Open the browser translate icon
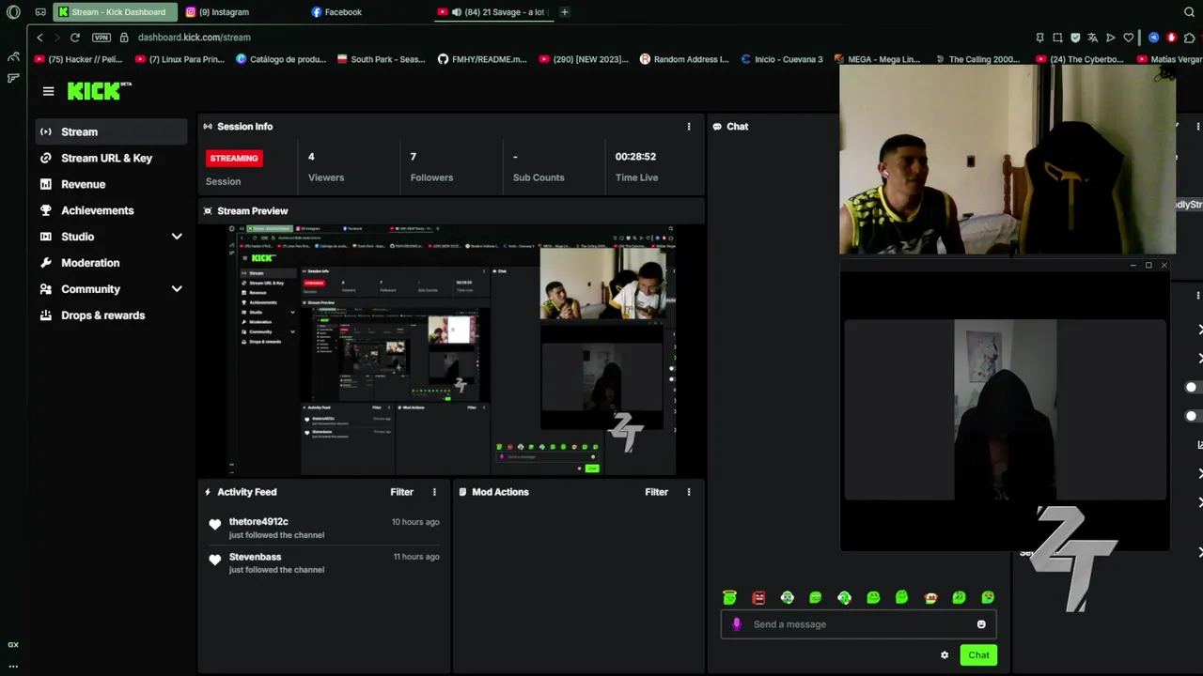1203x676 pixels. (x=1092, y=38)
